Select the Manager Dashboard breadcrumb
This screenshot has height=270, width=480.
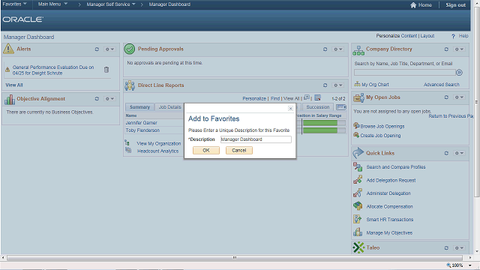pos(169,4)
